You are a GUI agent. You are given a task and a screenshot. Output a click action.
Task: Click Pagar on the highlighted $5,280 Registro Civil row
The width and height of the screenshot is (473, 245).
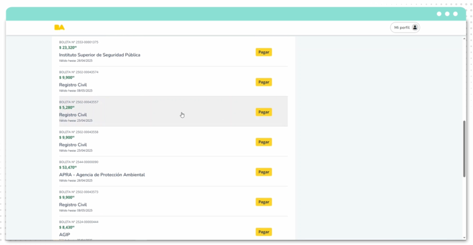click(263, 112)
